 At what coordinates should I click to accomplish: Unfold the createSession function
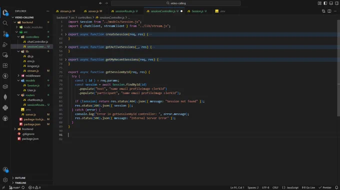65,34
